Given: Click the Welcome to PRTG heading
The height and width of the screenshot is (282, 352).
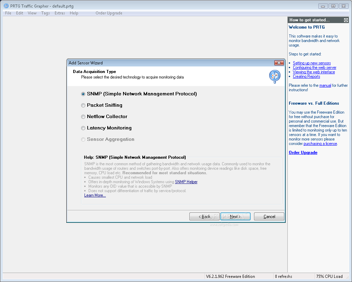Looking at the screenshot, I should 307,27.
